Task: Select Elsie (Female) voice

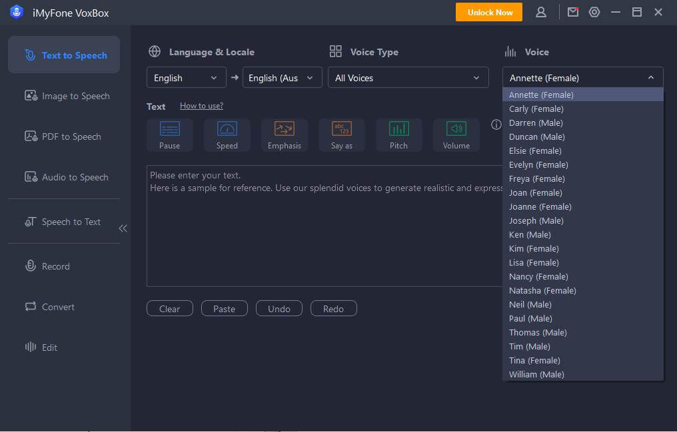Action: [583, 151]
